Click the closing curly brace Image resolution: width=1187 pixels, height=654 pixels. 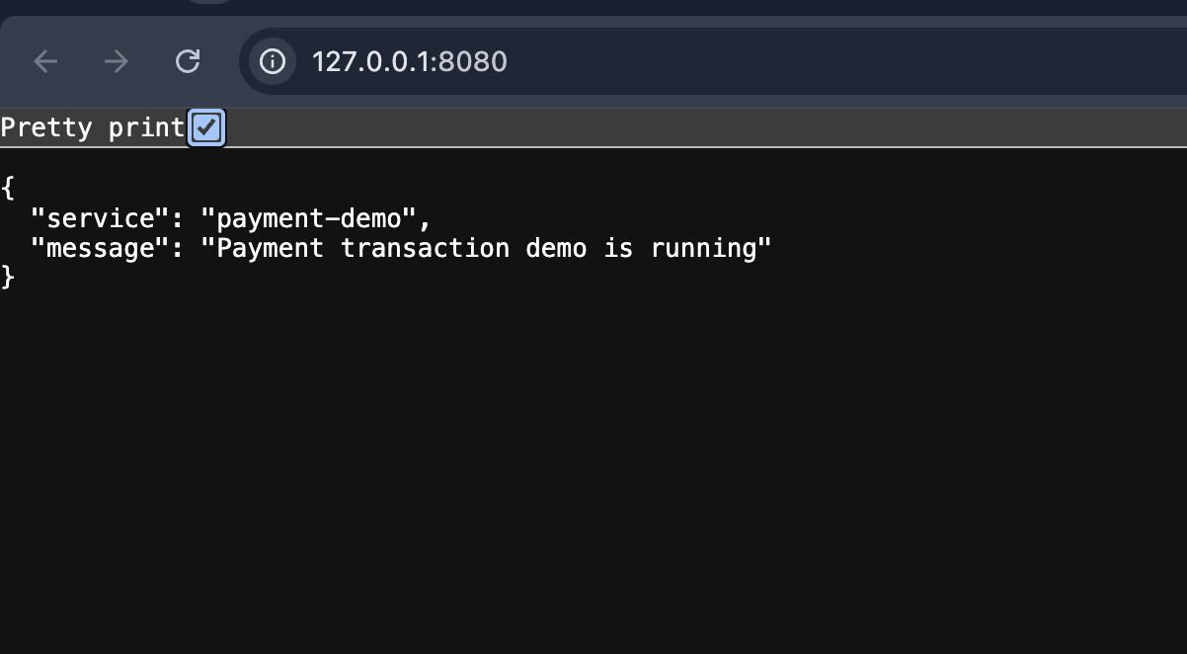click(8, 278)
